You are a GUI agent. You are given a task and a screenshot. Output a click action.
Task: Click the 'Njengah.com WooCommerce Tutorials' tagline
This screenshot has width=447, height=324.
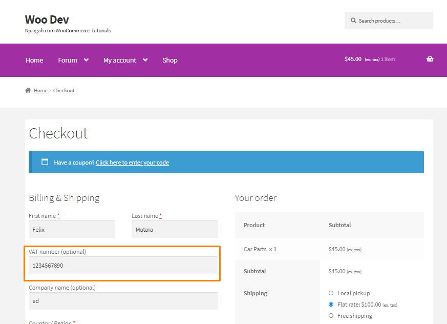pyautogui.click(x=68, y=31)
